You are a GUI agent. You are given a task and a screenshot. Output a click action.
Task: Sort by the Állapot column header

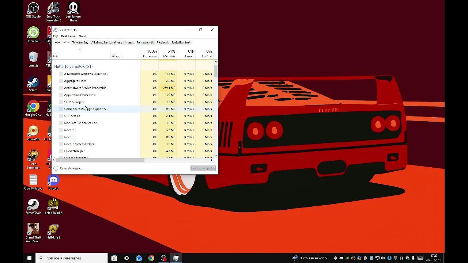(x=125, y=54)
